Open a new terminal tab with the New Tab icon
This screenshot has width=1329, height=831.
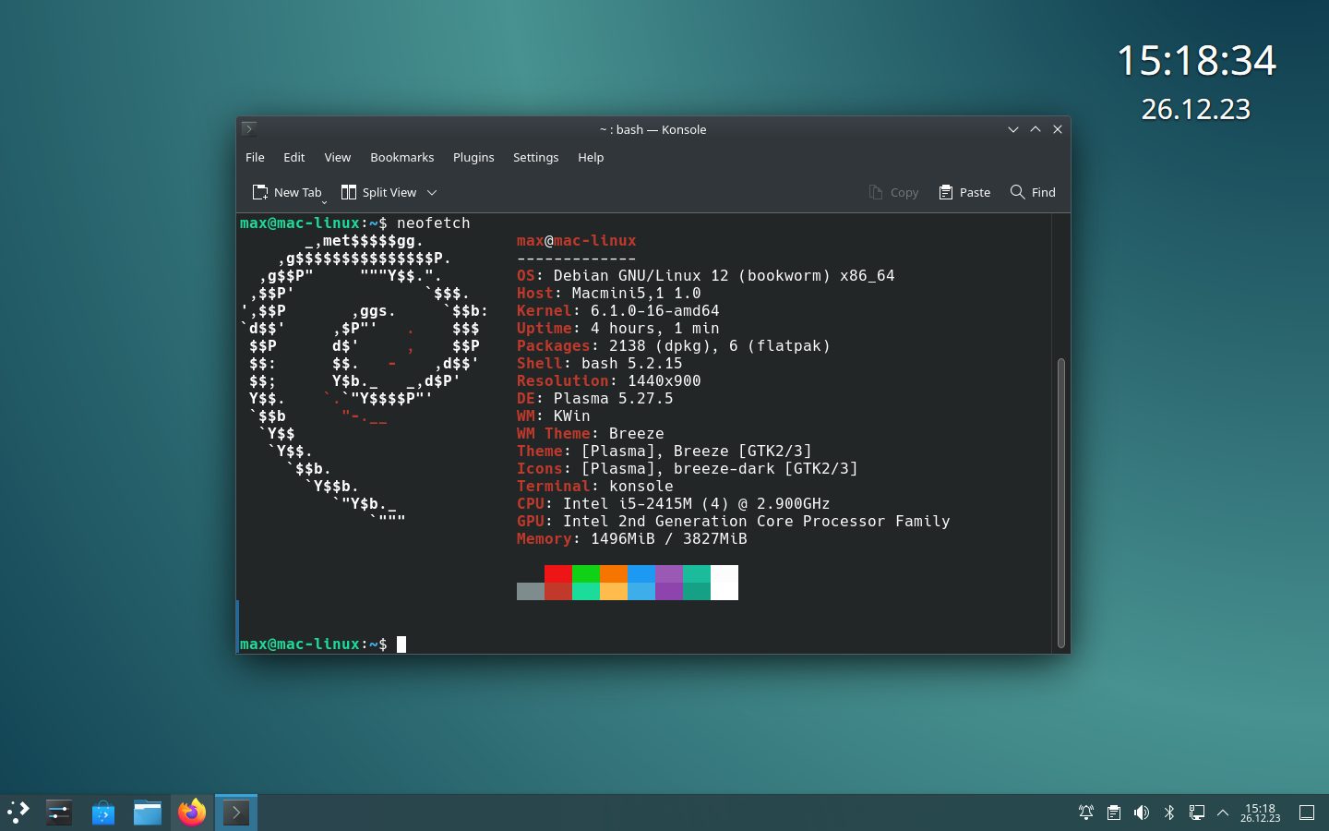coord(260,192)
